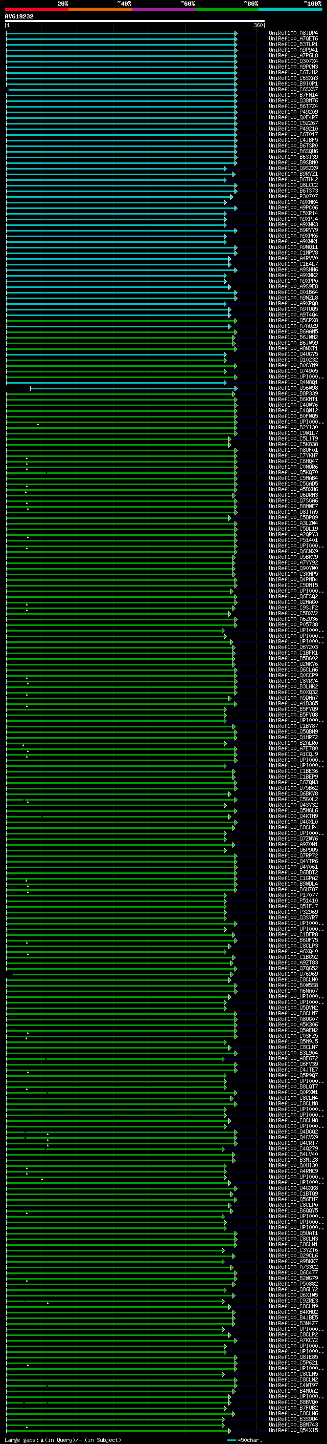Select the UniRef100_P49210 label
The width and height of the screenshot is (327, 1444).
tap(293, 129)
